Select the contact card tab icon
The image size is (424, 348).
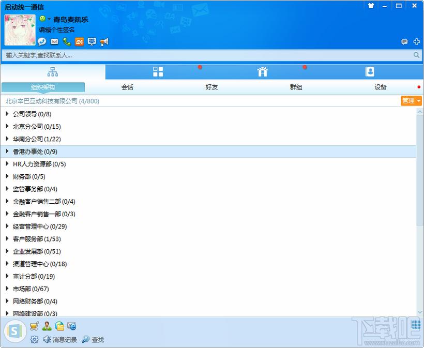370,72
